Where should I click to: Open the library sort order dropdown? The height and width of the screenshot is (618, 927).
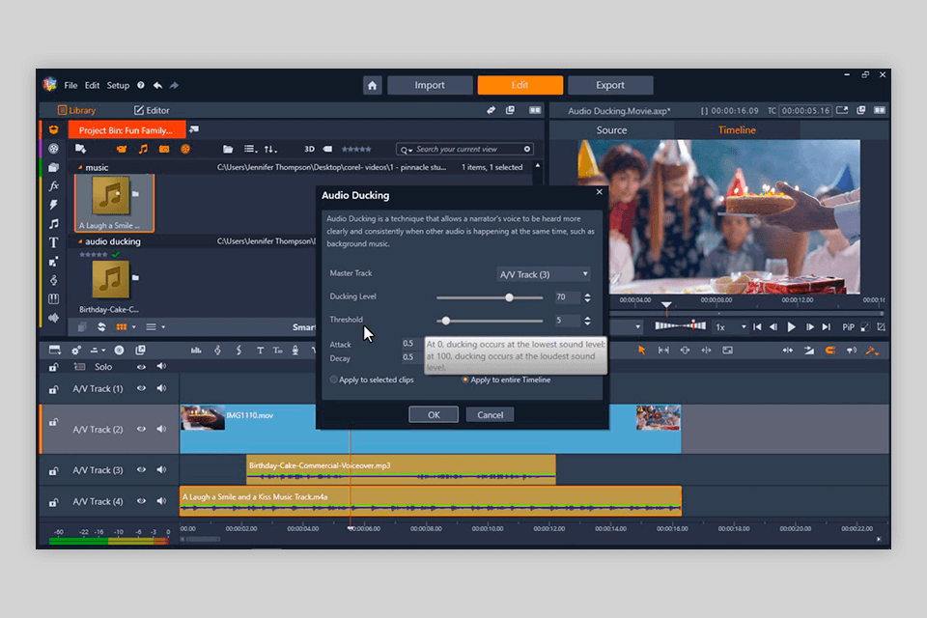tap(270, 149)
